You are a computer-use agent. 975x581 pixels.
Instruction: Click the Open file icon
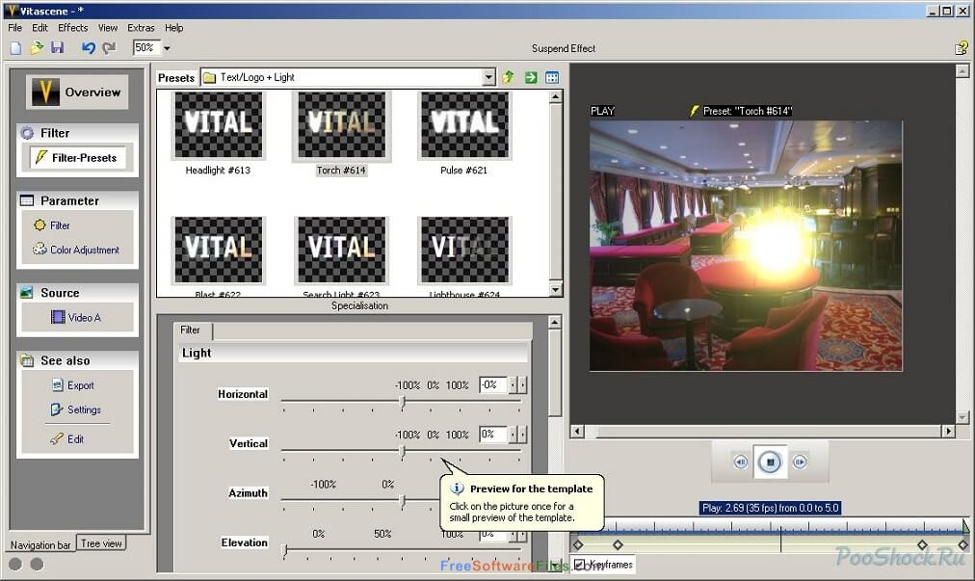point(37,48)
